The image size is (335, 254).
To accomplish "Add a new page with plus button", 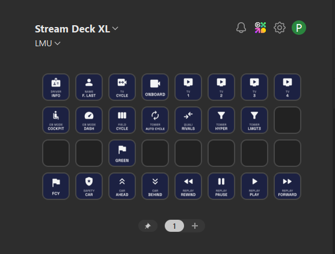I will [x=195, y=226].
